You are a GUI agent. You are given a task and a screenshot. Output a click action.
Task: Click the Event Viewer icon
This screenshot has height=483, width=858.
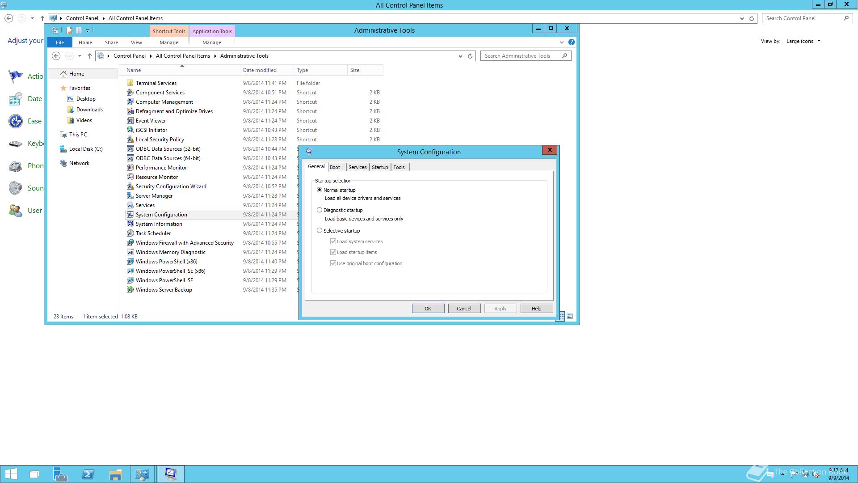[130, 121]
